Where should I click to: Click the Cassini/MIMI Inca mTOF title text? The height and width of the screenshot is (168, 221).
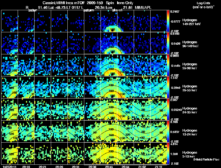(64, 3)
